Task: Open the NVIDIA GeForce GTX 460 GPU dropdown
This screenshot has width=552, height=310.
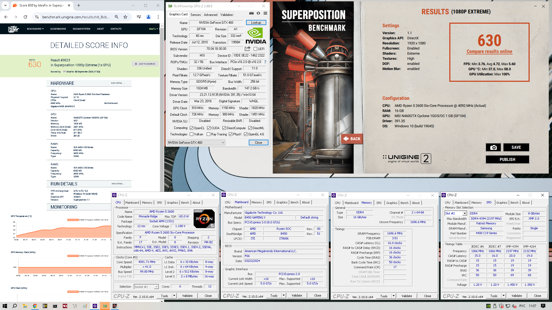Action: pos(196,143)
